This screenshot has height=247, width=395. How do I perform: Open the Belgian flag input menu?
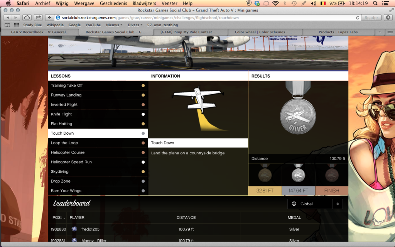[x=323, y=3]
